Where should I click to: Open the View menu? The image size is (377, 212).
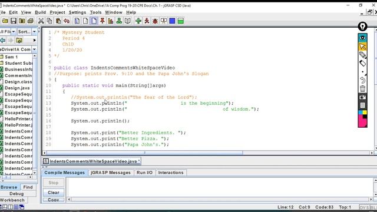[x=26, y=12]
